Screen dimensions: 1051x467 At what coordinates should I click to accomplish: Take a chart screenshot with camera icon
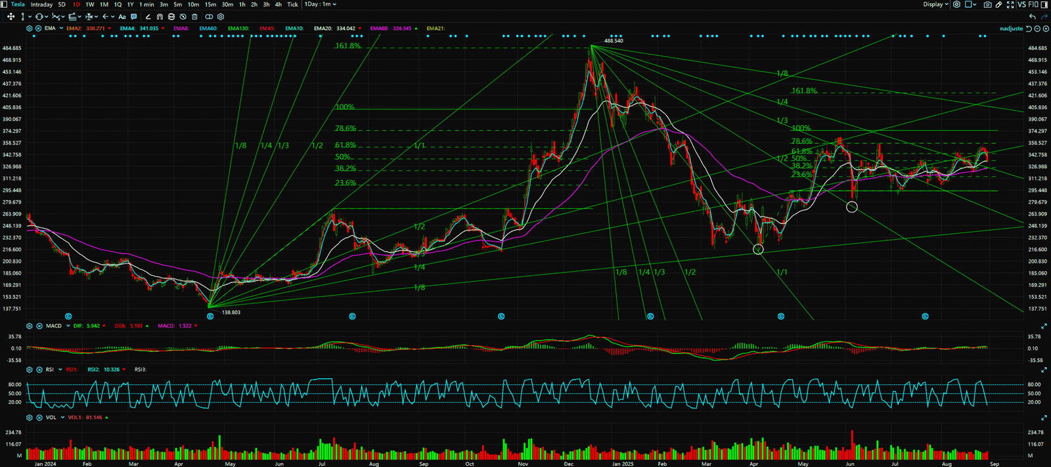(987, 5)
